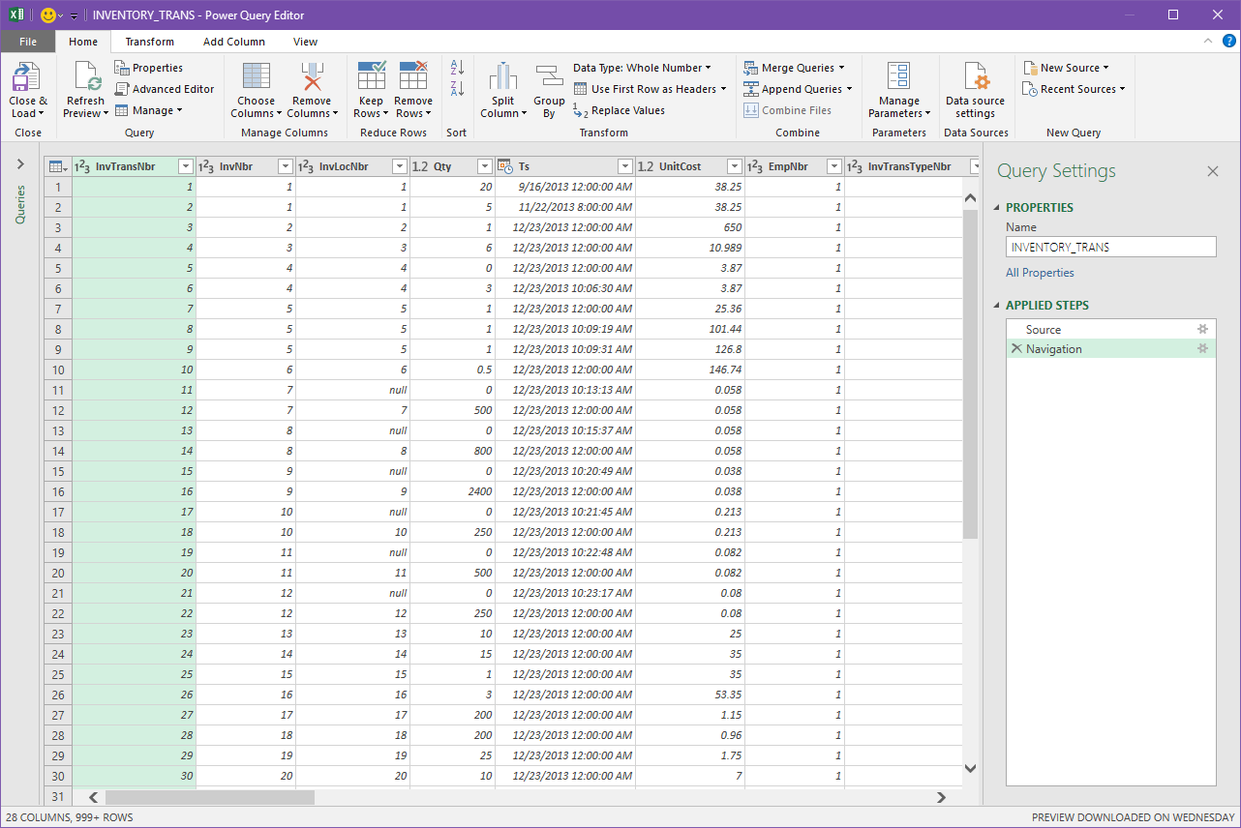Image resolution: width=1241 pixels, height=828 pixels.
Task: Click the Navigation step gear icon
Action: pyautogui.click(x=1202, y=348)
